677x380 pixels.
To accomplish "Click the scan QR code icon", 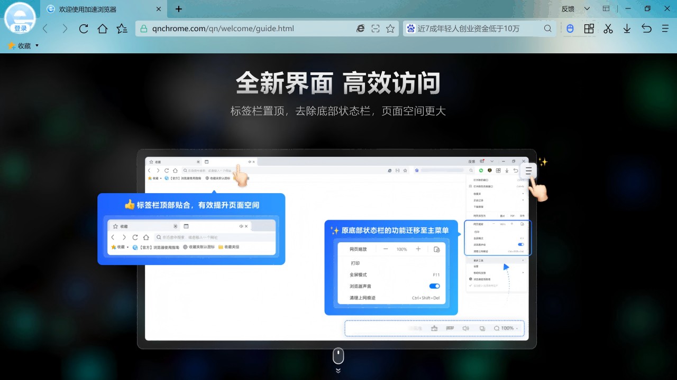I will click(x=376, y=28).
